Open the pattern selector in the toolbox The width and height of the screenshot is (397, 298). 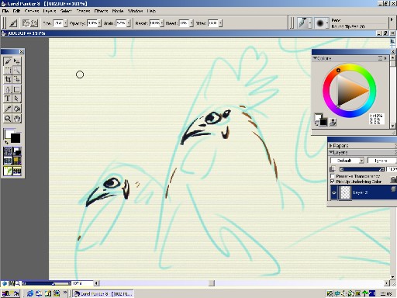coord(8,161)
